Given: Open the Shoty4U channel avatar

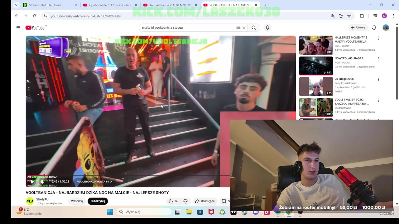Looking at the screenshot, I should (30, 201).
